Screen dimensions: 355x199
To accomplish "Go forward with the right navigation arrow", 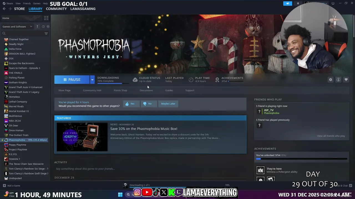I will pos(10,9).
